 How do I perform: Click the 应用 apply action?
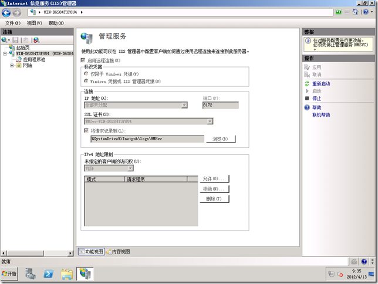point(317,67)
